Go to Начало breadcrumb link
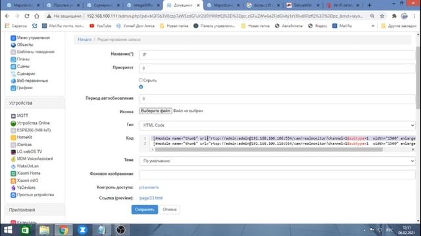This screenshot has height=236, width=421. [x=85, y=39]
